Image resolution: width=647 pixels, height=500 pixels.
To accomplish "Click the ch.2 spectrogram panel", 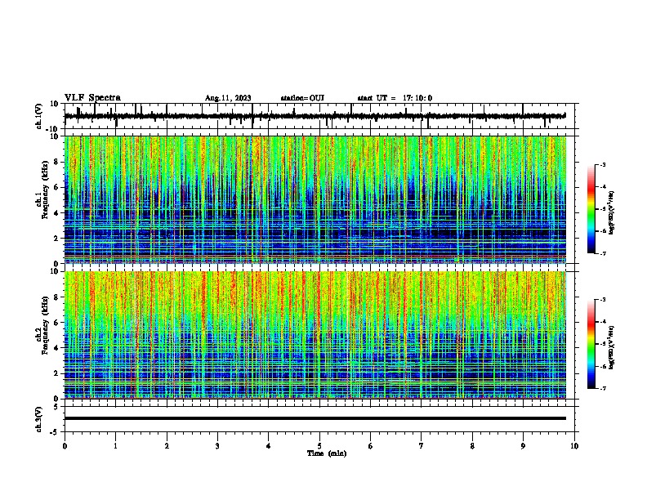I will click(x=315, y=335).
